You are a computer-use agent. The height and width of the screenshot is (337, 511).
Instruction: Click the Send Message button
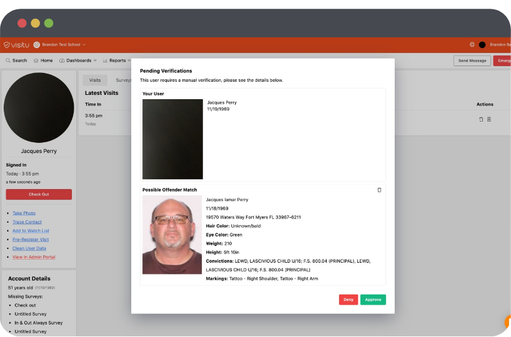(x=472, y=61)
